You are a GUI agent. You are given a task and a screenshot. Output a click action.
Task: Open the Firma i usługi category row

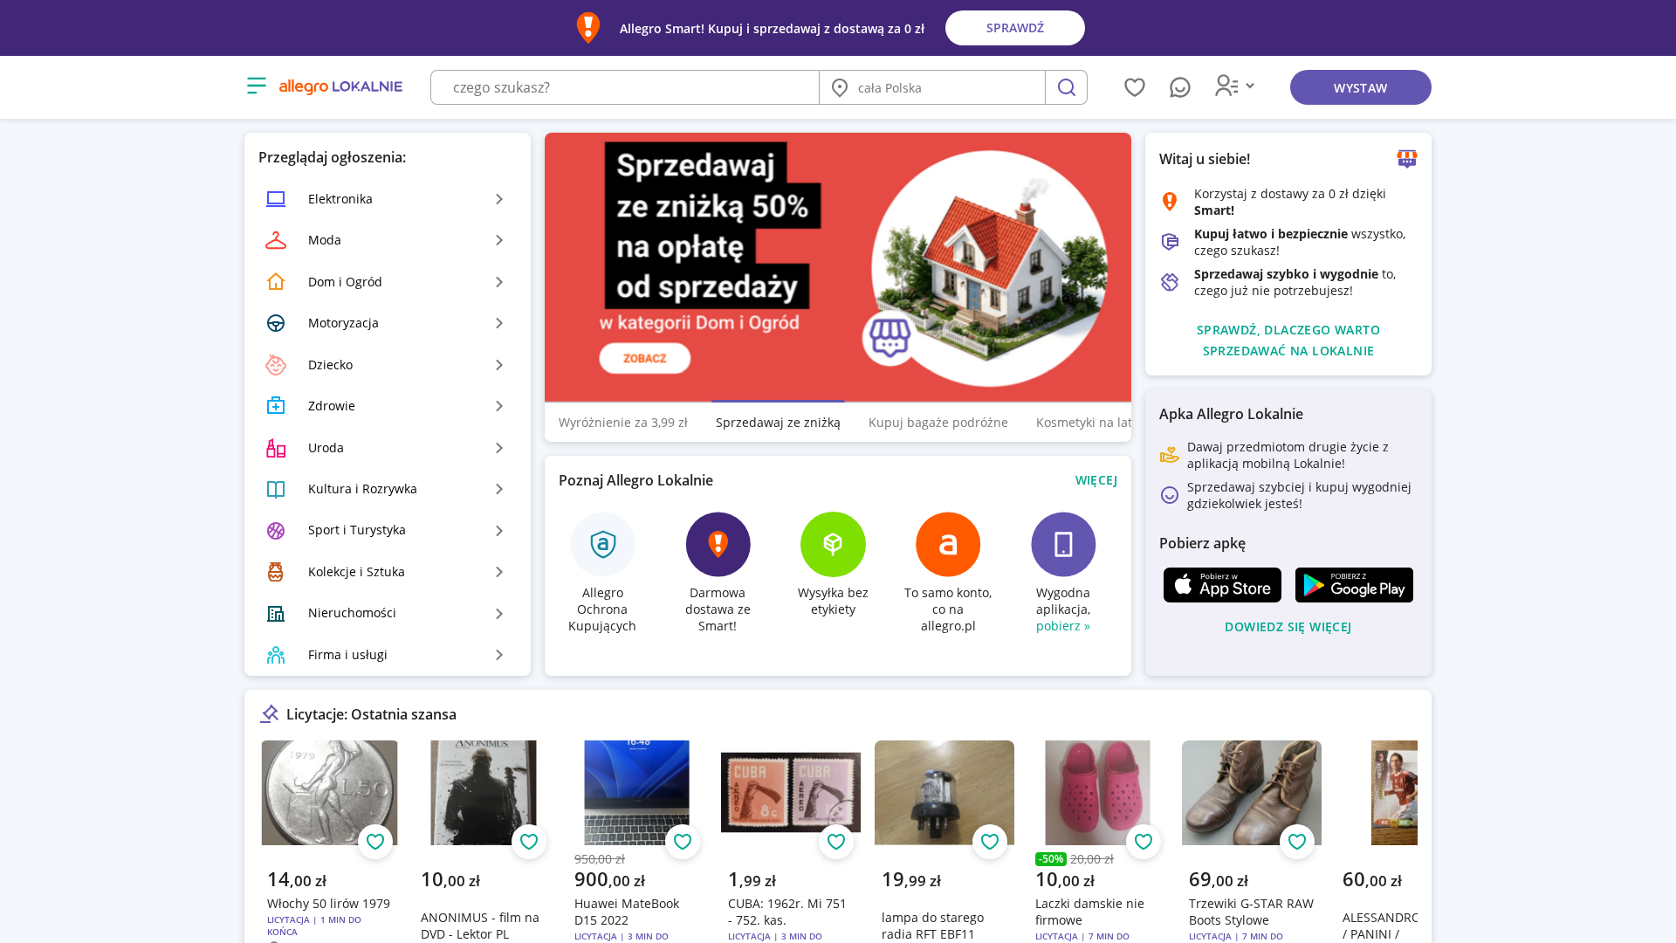click(388, 655)
